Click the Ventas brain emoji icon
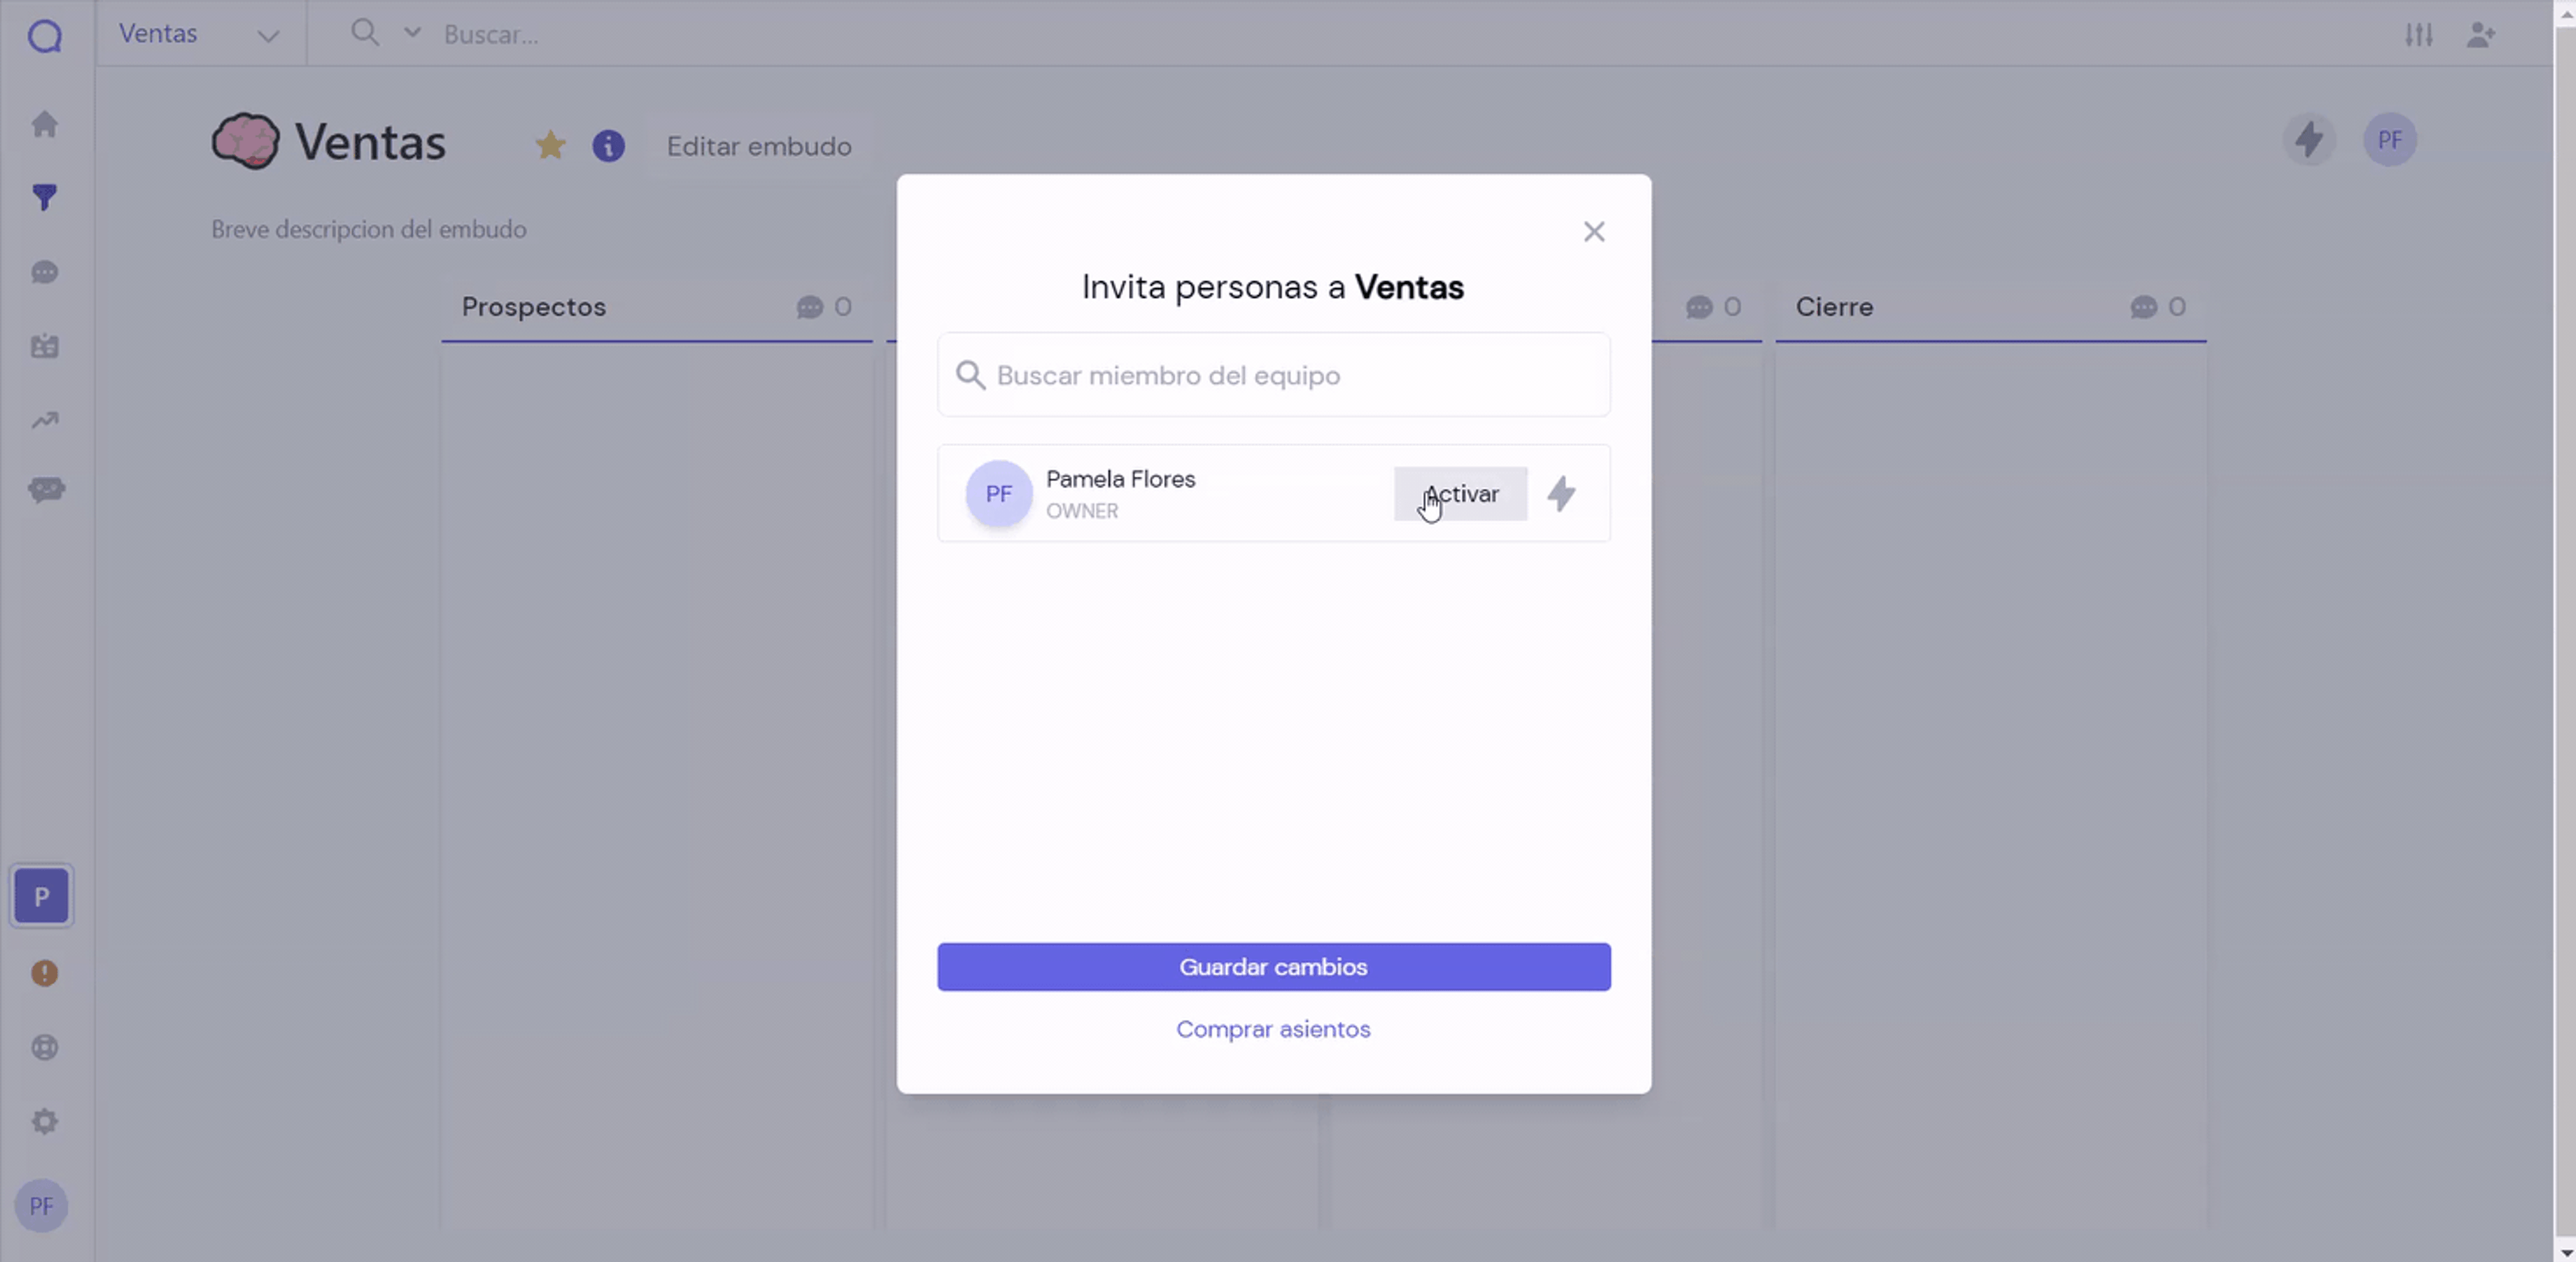The image size is (2576, 1262). coord(246,141)
